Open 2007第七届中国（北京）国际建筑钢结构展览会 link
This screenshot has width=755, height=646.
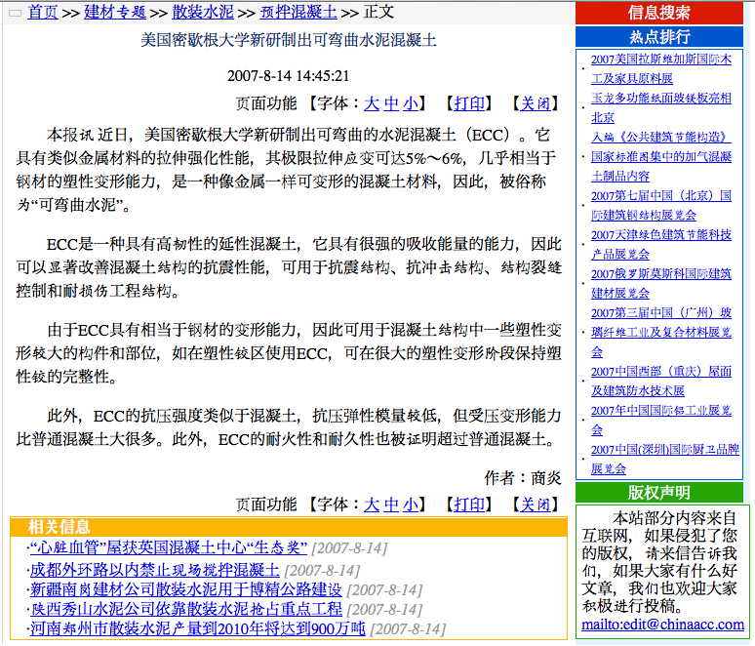[x=660, y=205]
